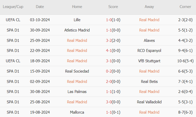Open Real Sociedad home team link
This screenshot has width=196, height=117.
(x=77, y=71)
